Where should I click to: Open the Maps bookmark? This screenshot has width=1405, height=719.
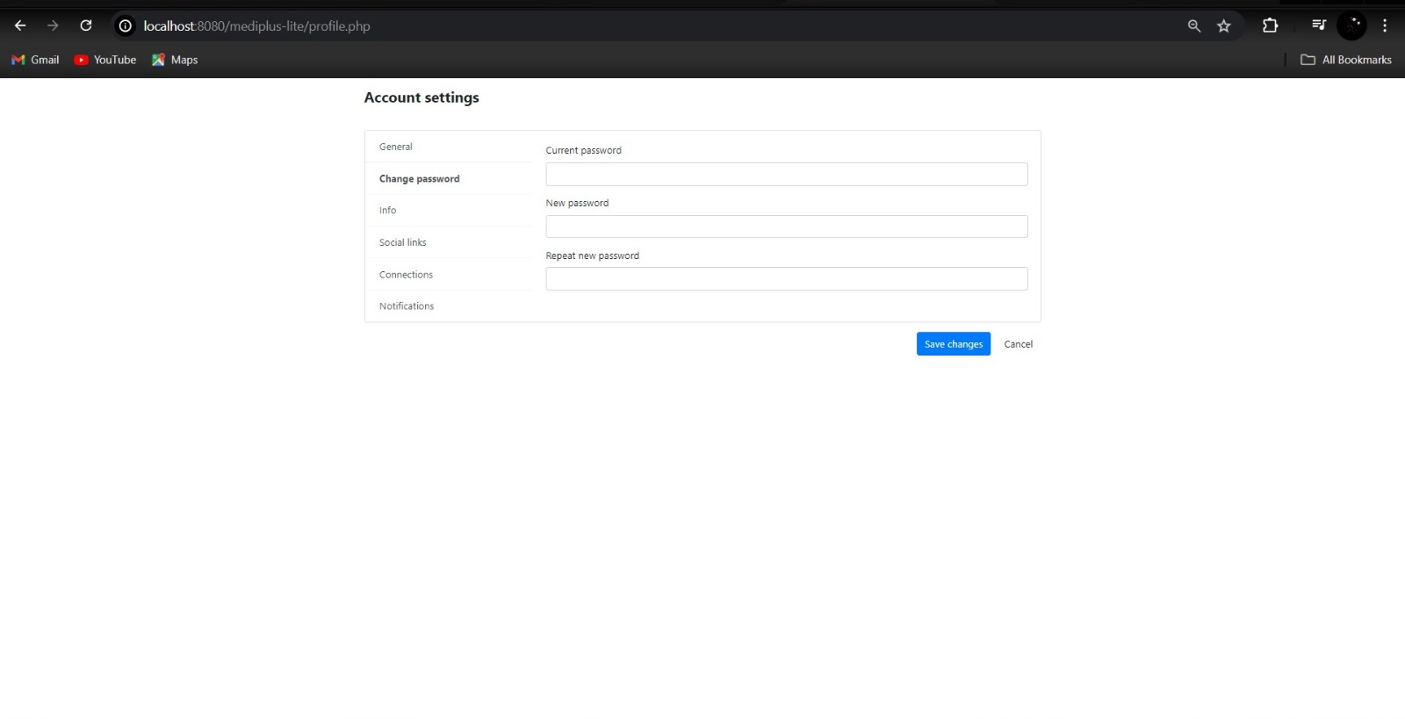[175, 60]
